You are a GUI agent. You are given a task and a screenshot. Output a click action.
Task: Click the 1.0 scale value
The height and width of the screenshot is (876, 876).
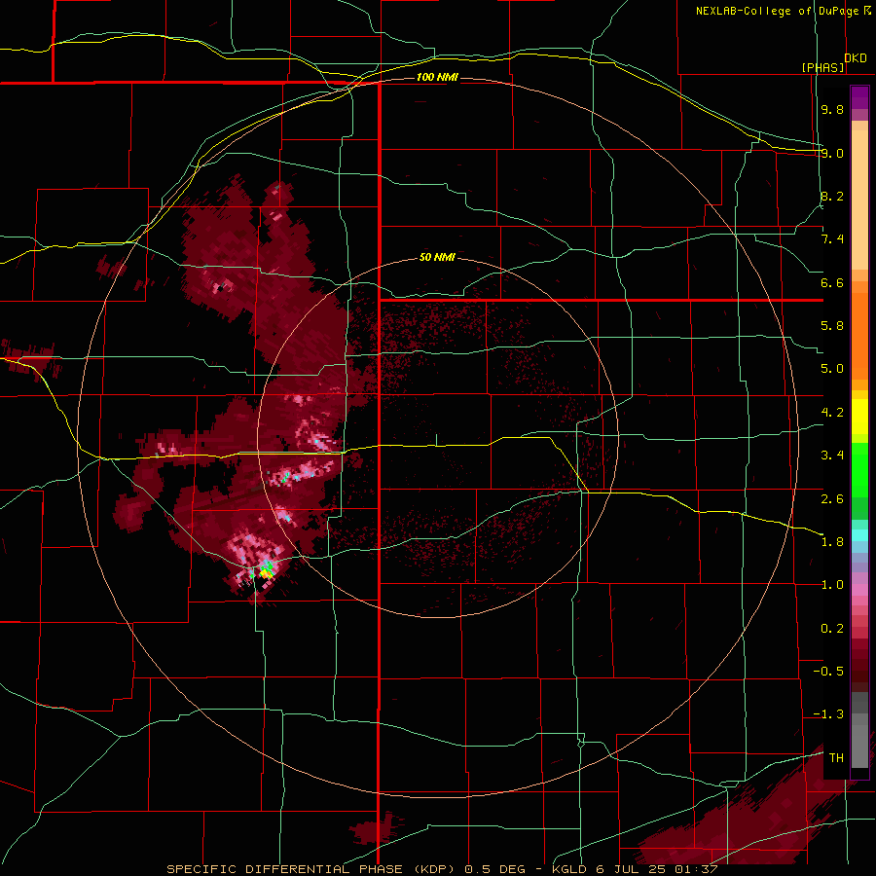(832, 585)
